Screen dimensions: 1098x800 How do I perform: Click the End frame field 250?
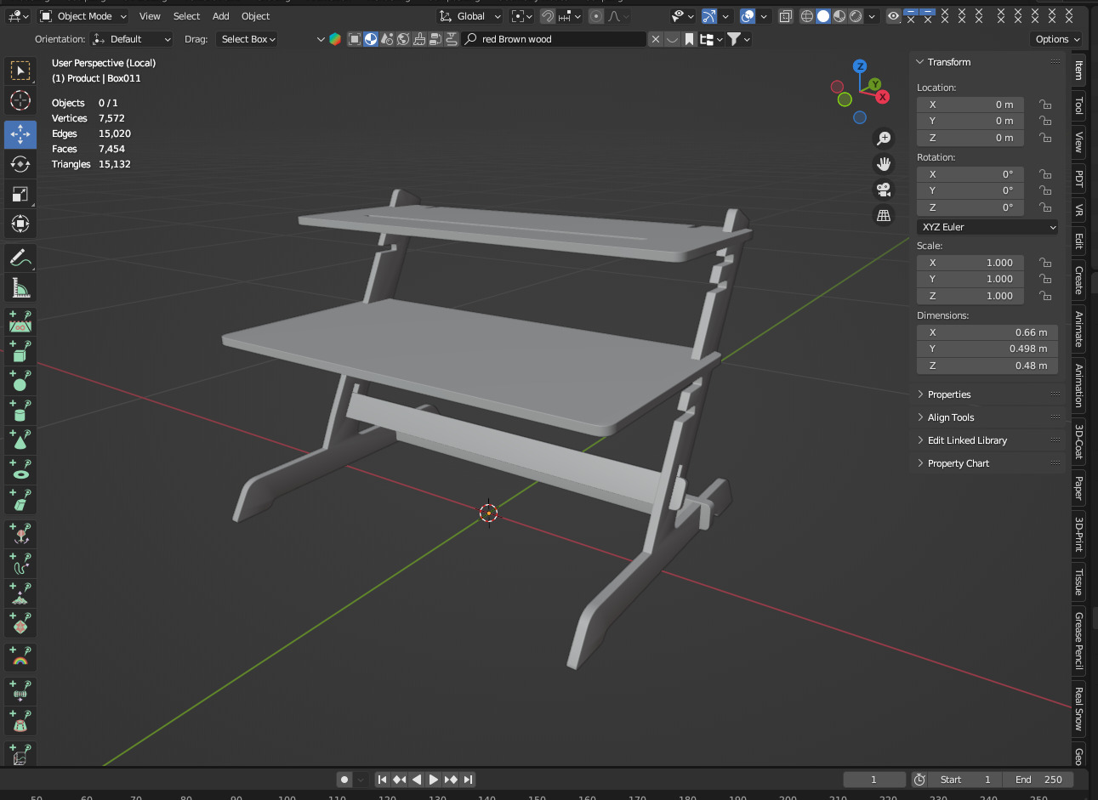click(1038, 780)
